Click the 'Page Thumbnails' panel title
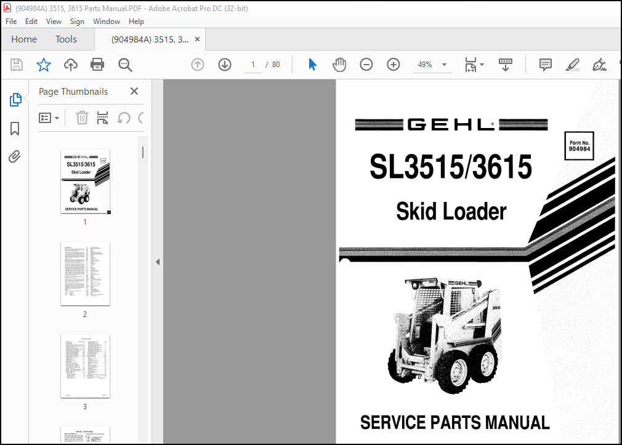Screen dimensions: 622x445 point(73,92)
